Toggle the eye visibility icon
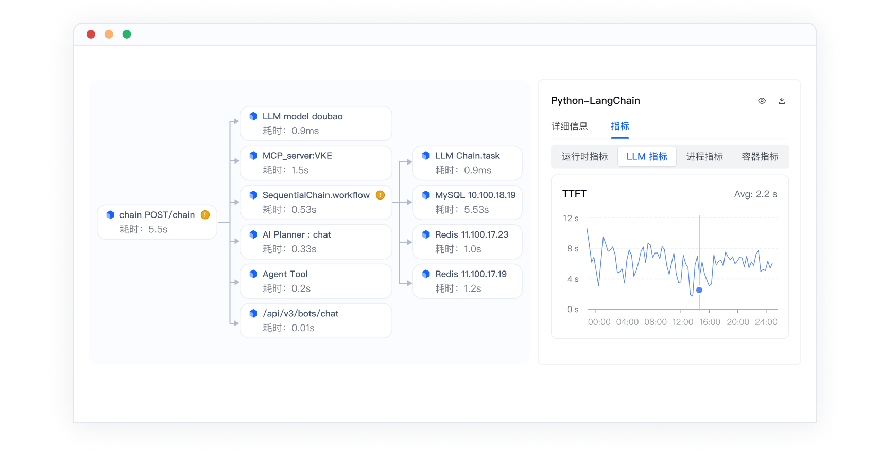The width and height of the screenshot is (896, 470). (762, 101)
